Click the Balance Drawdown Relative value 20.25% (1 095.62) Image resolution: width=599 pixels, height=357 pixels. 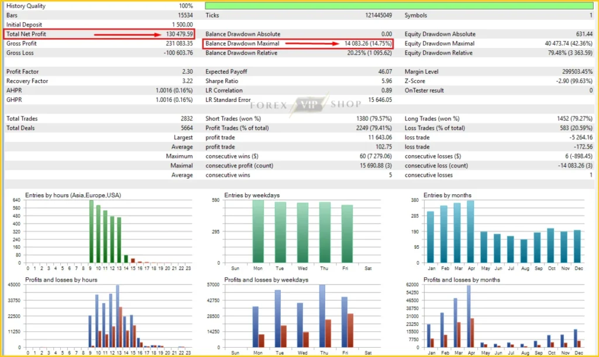(x=370, y=53)
